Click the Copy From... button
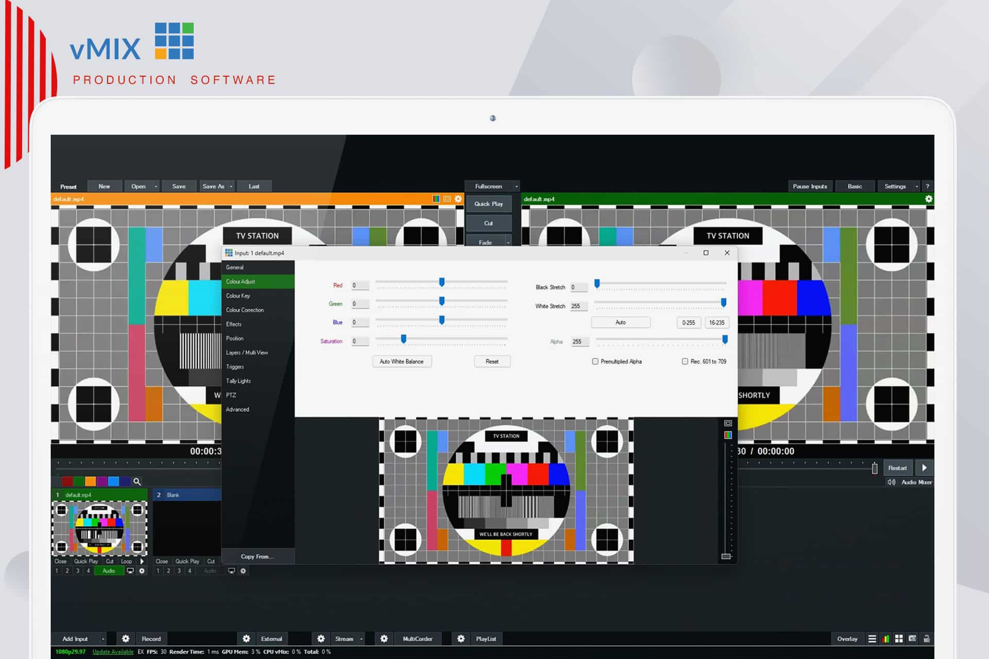Image resolution: width=989 pixels, height=659 pixels. coord(258,557)
